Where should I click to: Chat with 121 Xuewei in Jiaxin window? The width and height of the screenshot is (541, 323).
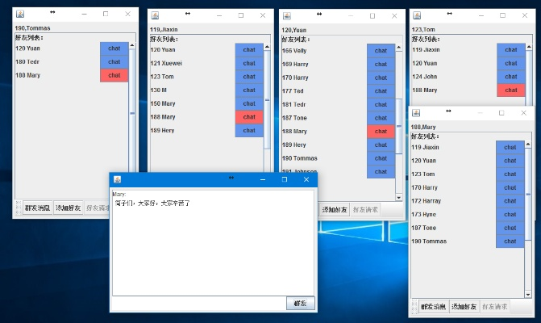click(249, 63)
